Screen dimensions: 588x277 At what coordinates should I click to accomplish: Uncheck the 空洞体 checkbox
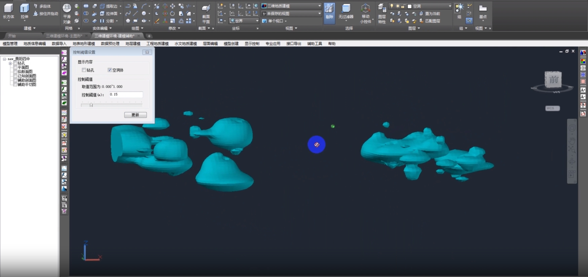[x=110, y=70]
